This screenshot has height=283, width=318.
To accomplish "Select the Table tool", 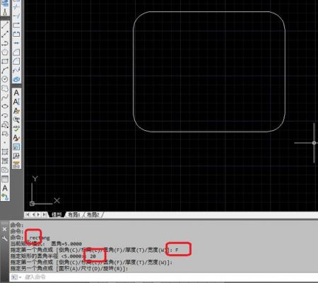I will point(5,179).
